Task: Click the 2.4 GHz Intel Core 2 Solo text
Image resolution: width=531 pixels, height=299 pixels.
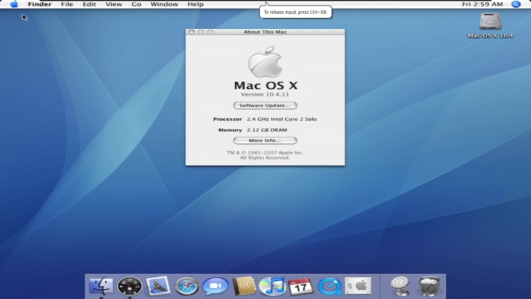Action: (282, 119)
